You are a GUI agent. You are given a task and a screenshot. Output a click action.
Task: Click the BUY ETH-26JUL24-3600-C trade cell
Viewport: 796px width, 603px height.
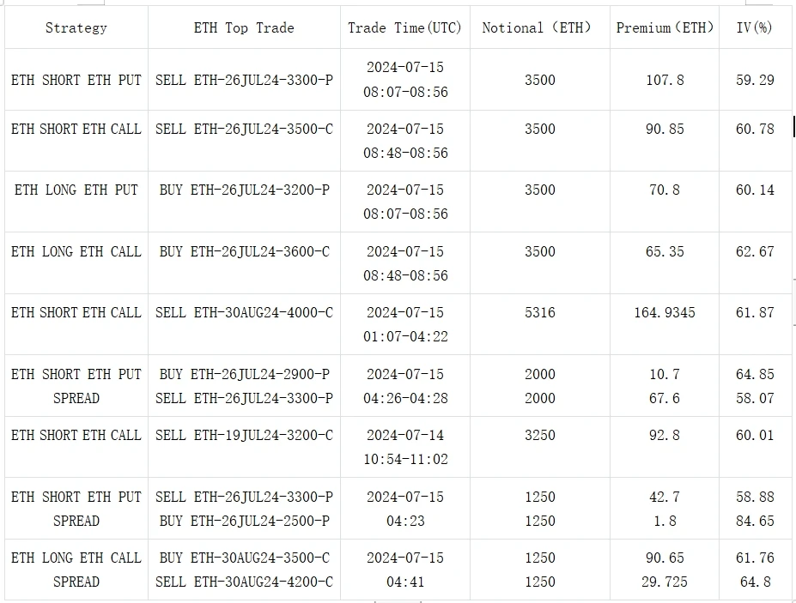(244, 251)
